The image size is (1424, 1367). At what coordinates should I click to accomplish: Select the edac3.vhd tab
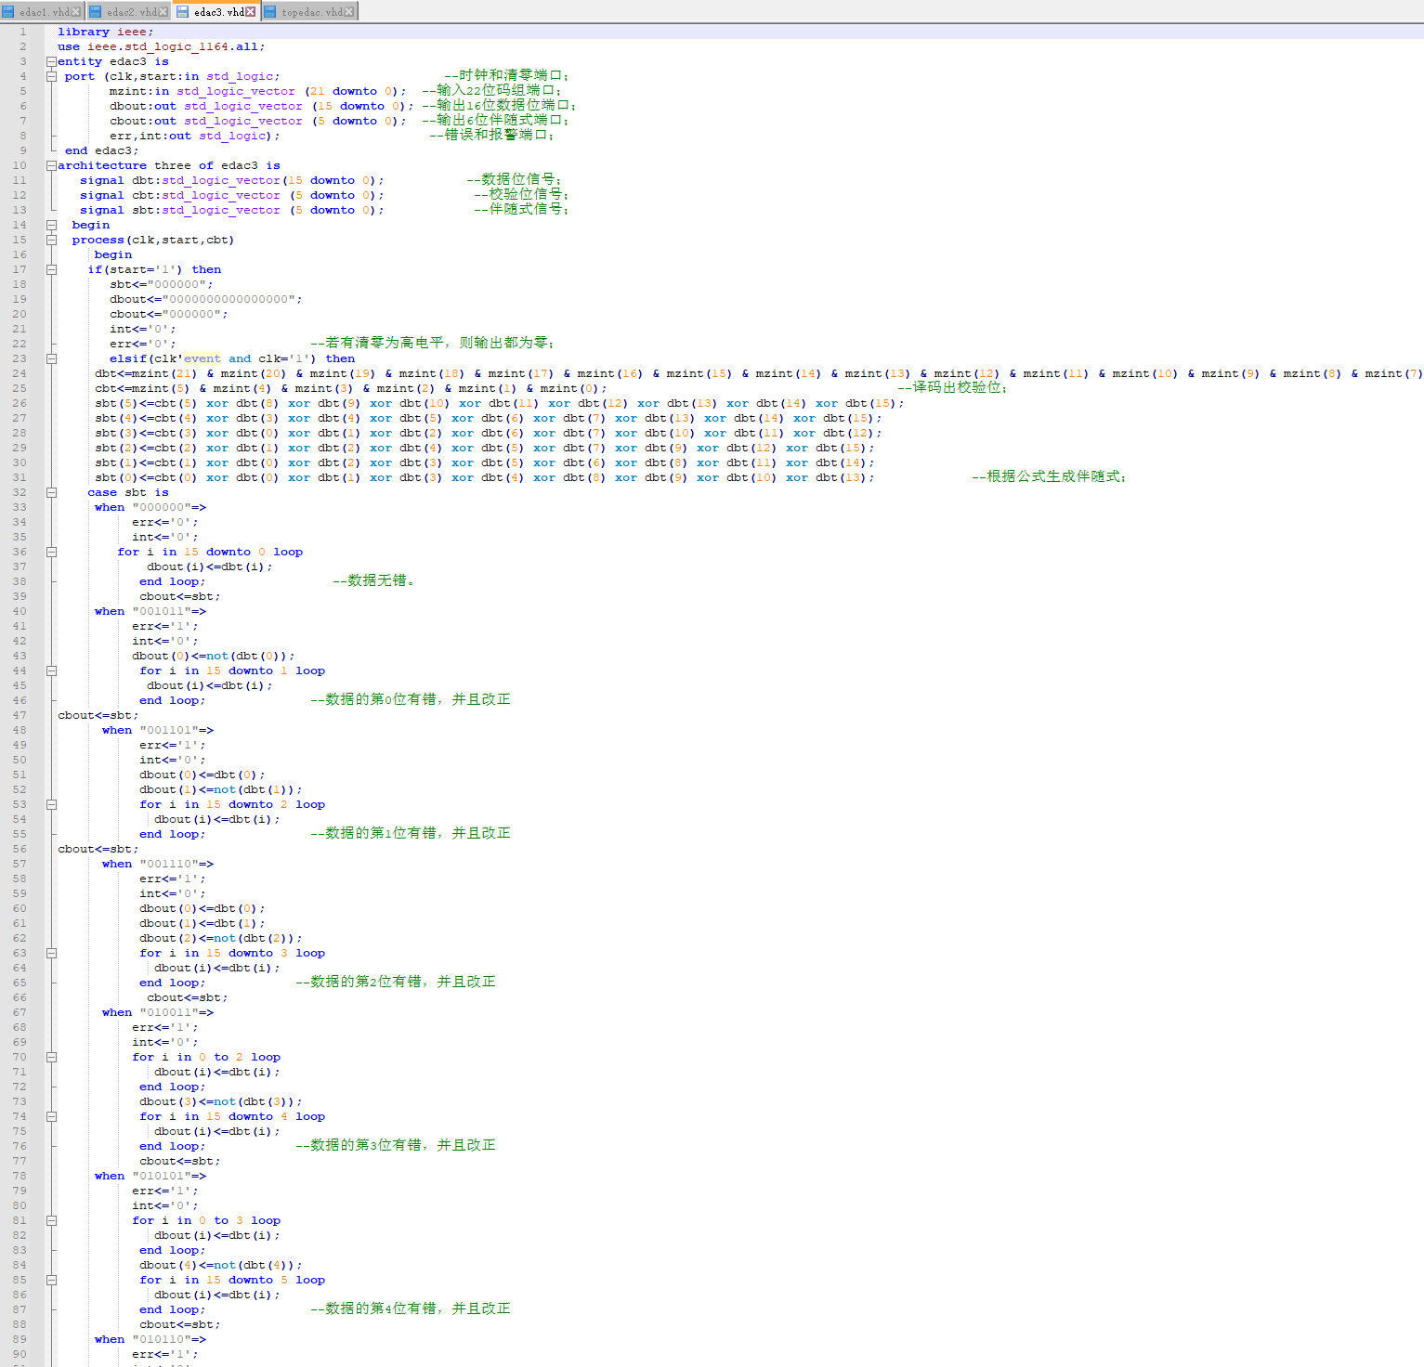[216, 12]
